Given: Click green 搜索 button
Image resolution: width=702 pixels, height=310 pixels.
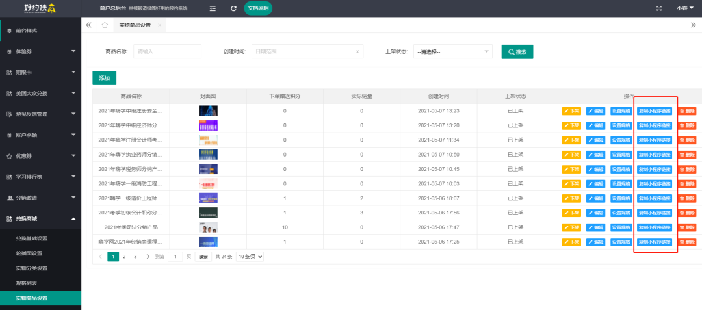Looking at the screenshot, I should click(x=517, y=52).
